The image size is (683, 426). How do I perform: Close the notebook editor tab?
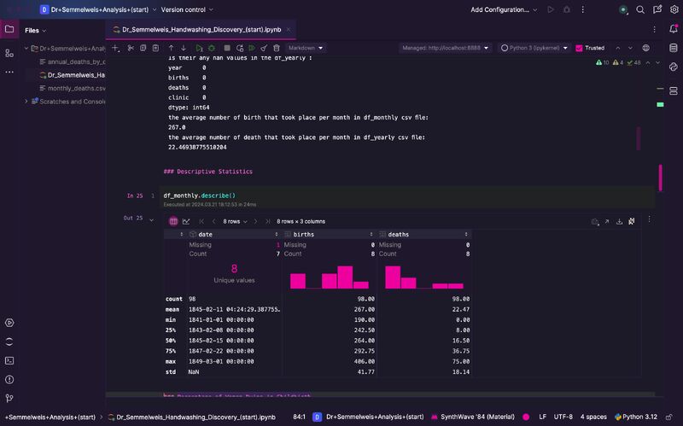click(289, 30)
